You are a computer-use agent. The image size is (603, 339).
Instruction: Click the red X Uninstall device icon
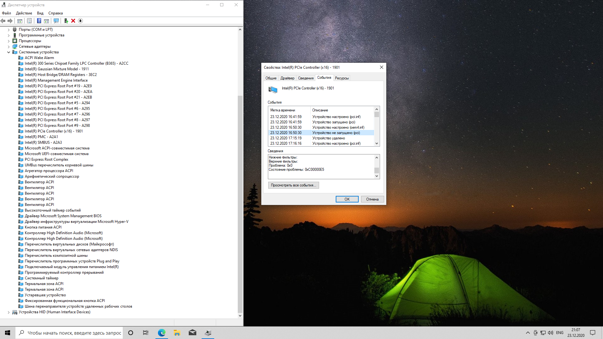tap(73, 21)
